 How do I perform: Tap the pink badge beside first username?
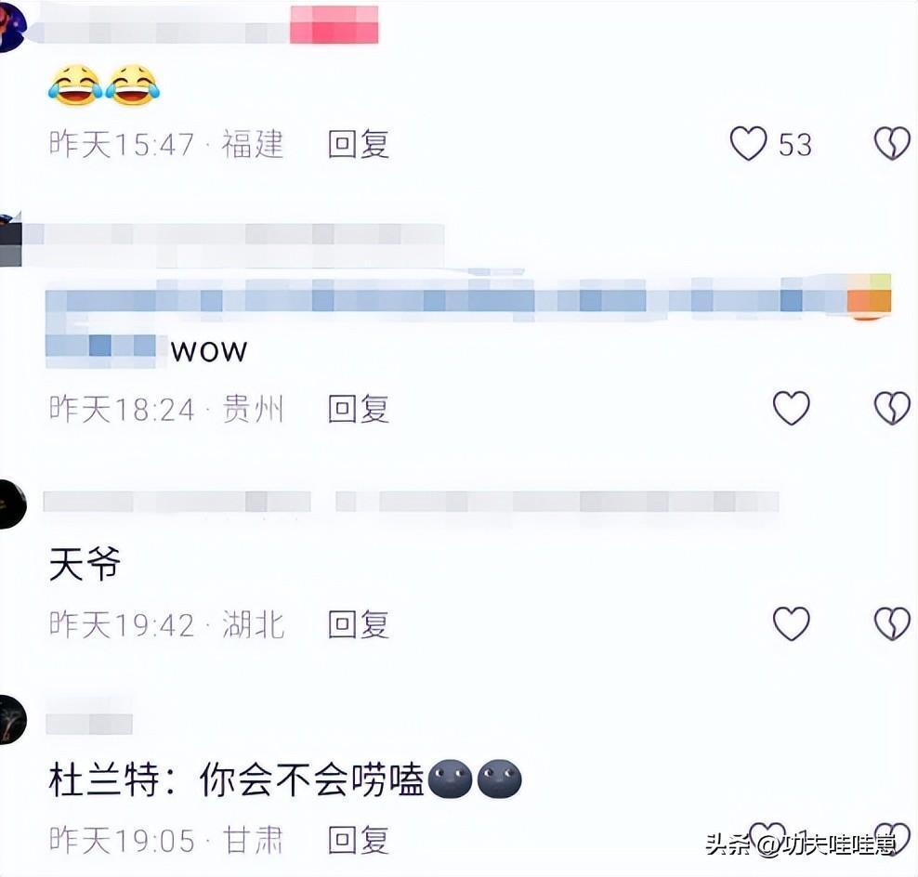[x=334, y=24]
